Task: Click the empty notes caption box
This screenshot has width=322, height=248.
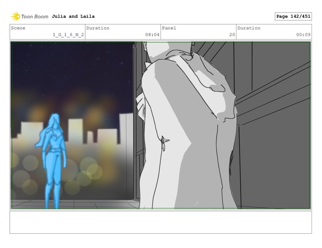Action: coord(161,222)
